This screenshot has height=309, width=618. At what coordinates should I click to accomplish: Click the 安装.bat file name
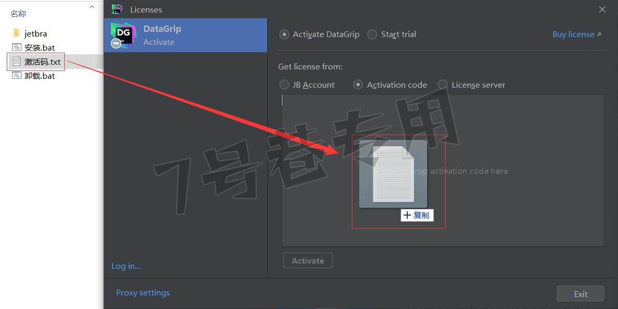tap(39, 47)
